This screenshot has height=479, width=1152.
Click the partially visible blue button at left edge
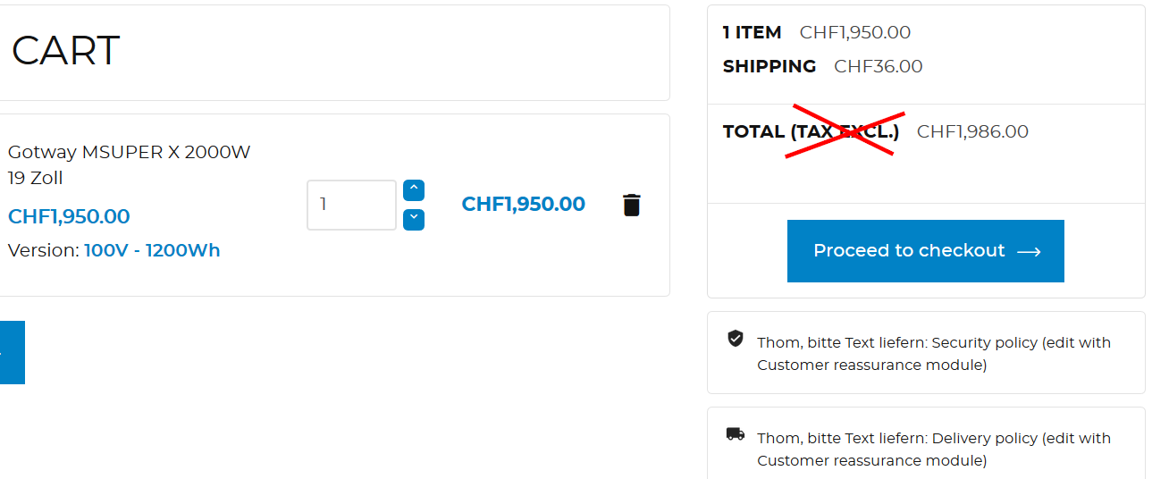click(x=11, y=352)
